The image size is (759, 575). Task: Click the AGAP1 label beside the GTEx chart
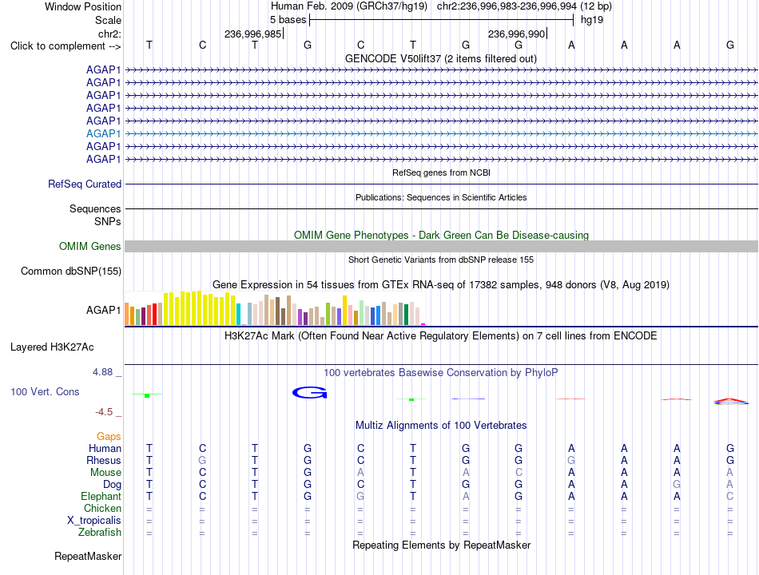(x=103, y=310)
